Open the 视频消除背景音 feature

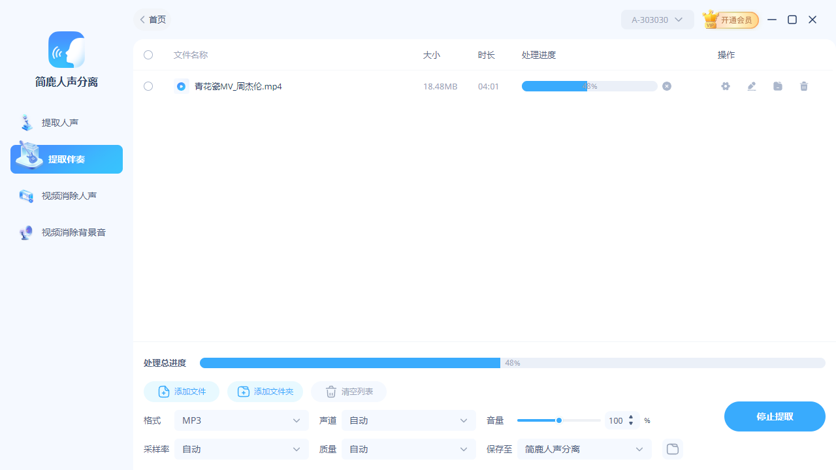click(x=66, y=232)
